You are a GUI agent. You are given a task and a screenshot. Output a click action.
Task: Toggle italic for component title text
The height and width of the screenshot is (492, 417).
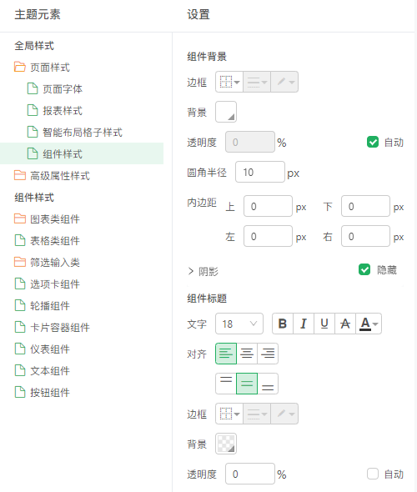304,324
